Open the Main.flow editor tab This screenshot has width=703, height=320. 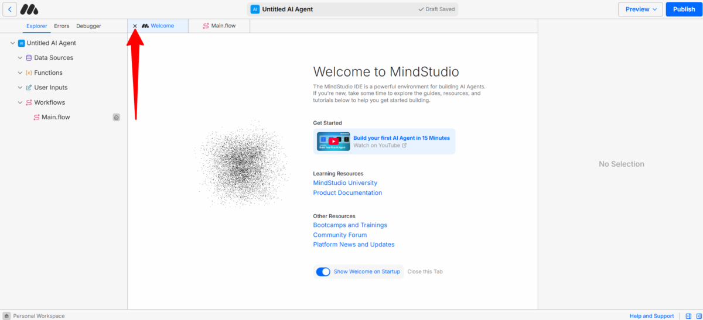pyautogui.click(x=219, y=26)
